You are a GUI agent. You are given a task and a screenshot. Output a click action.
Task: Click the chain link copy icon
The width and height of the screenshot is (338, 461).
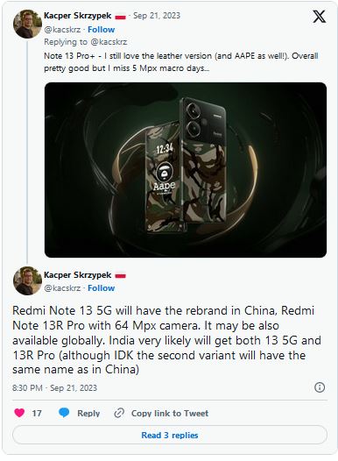119,413
